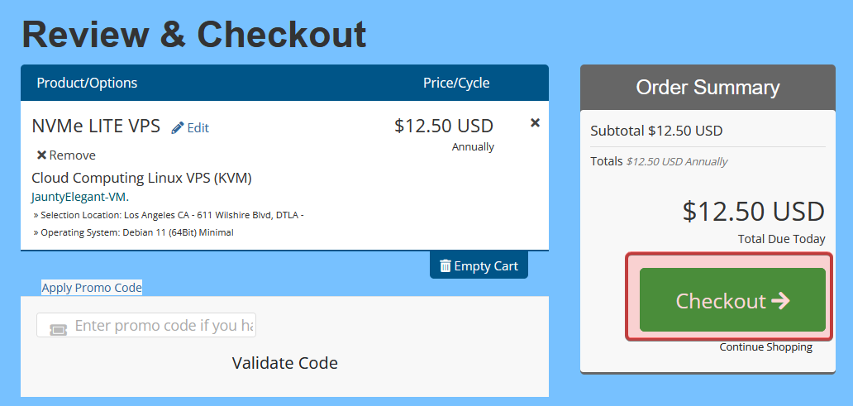This screenshot has height=406, width=853.
Task: Switch to the Apply Promo Code tab
Action: pyautogui.click(x=92, y=288)
